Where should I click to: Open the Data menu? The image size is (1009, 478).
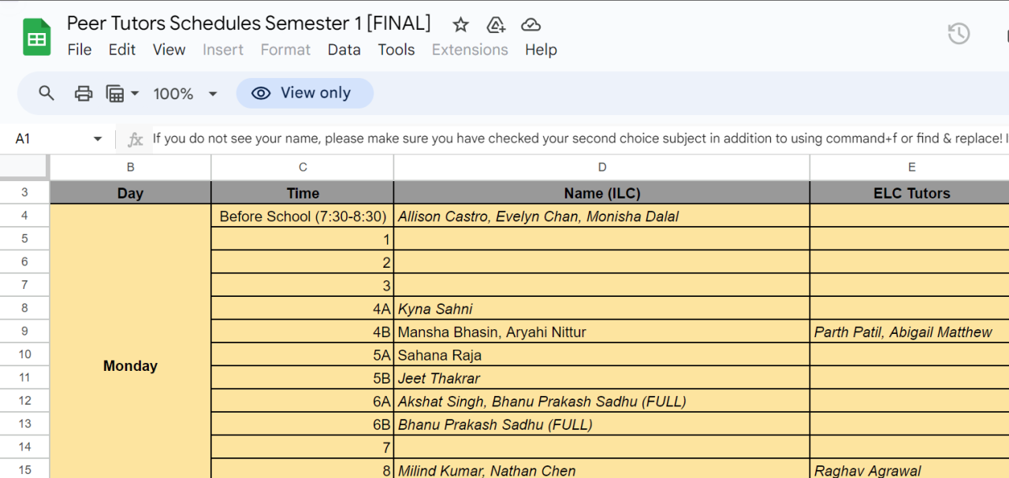(344, 50)
